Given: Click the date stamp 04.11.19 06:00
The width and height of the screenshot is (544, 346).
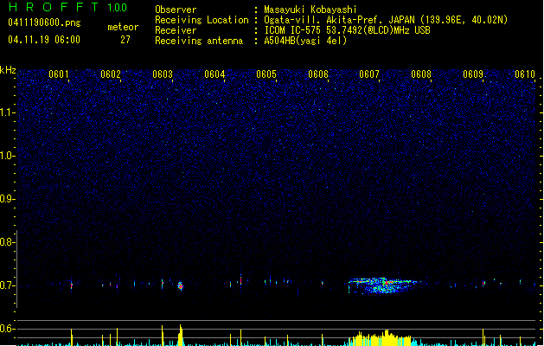Looking at the screenshot, I should coord(44,40).
